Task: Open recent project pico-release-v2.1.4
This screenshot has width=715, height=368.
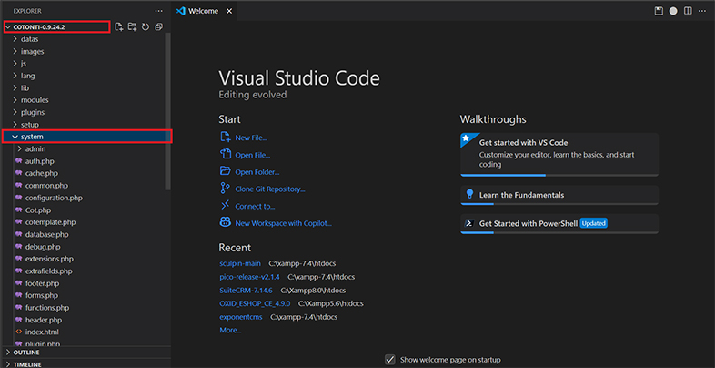Action: [249, 277]
